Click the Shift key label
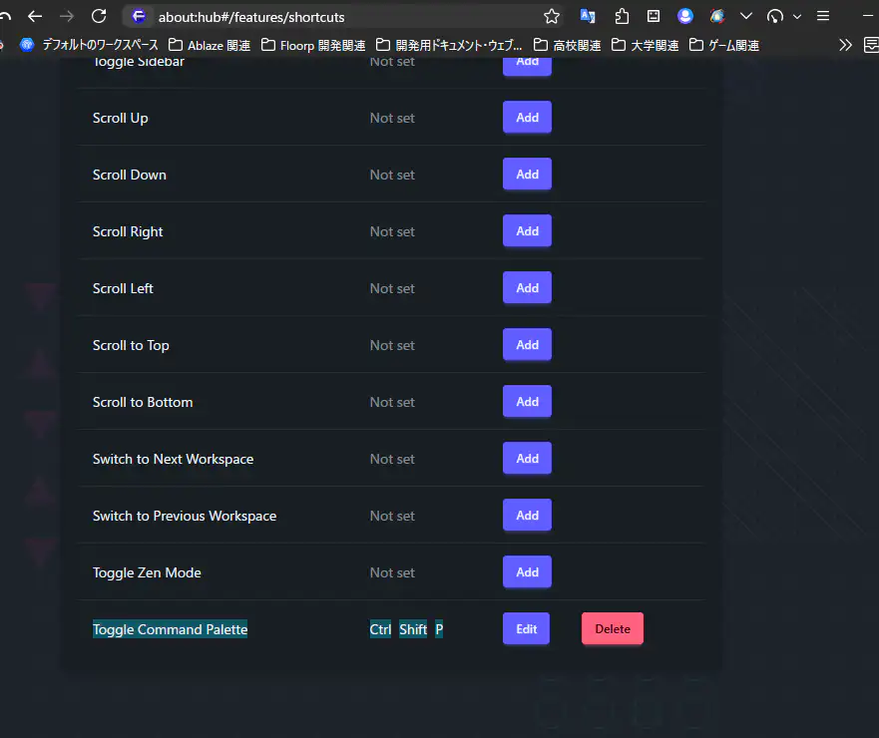 [x=413, y=629]
